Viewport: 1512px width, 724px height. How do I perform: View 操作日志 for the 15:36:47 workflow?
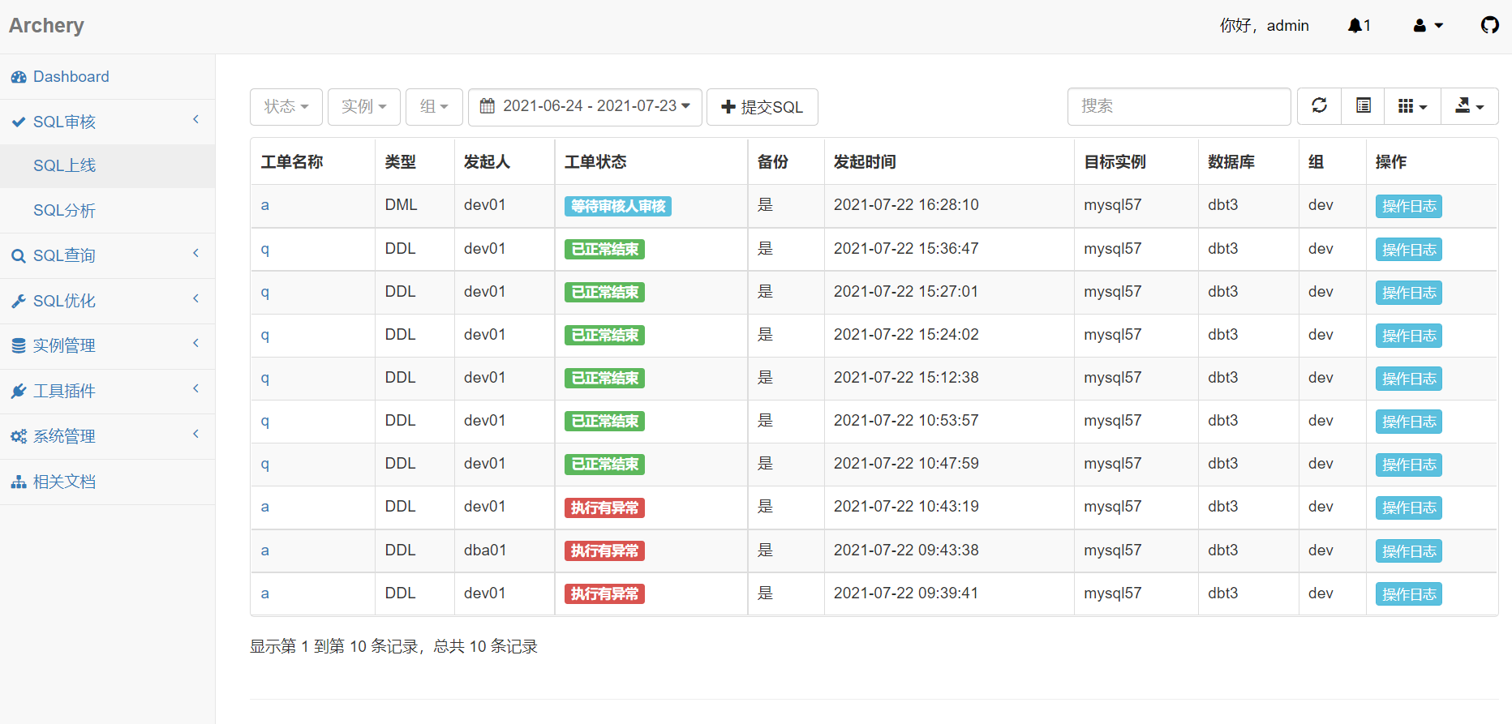click(1409, 250)
